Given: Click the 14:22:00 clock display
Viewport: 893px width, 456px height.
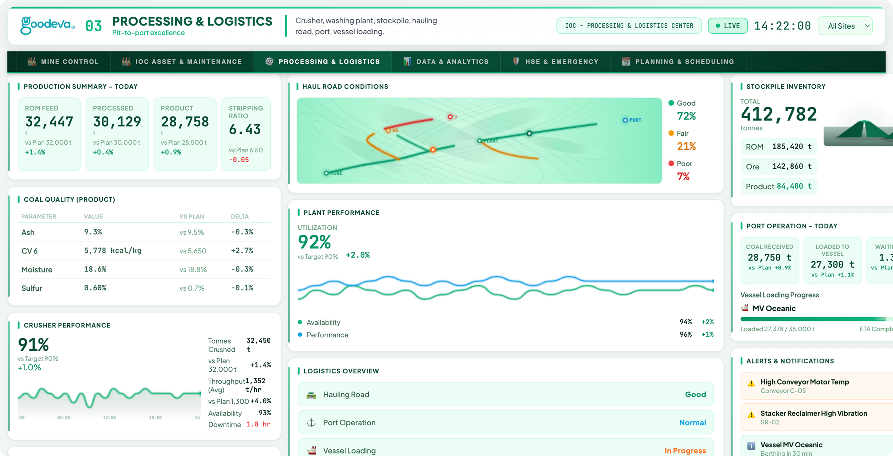Looking at the screenshot, I should (782, 26).
